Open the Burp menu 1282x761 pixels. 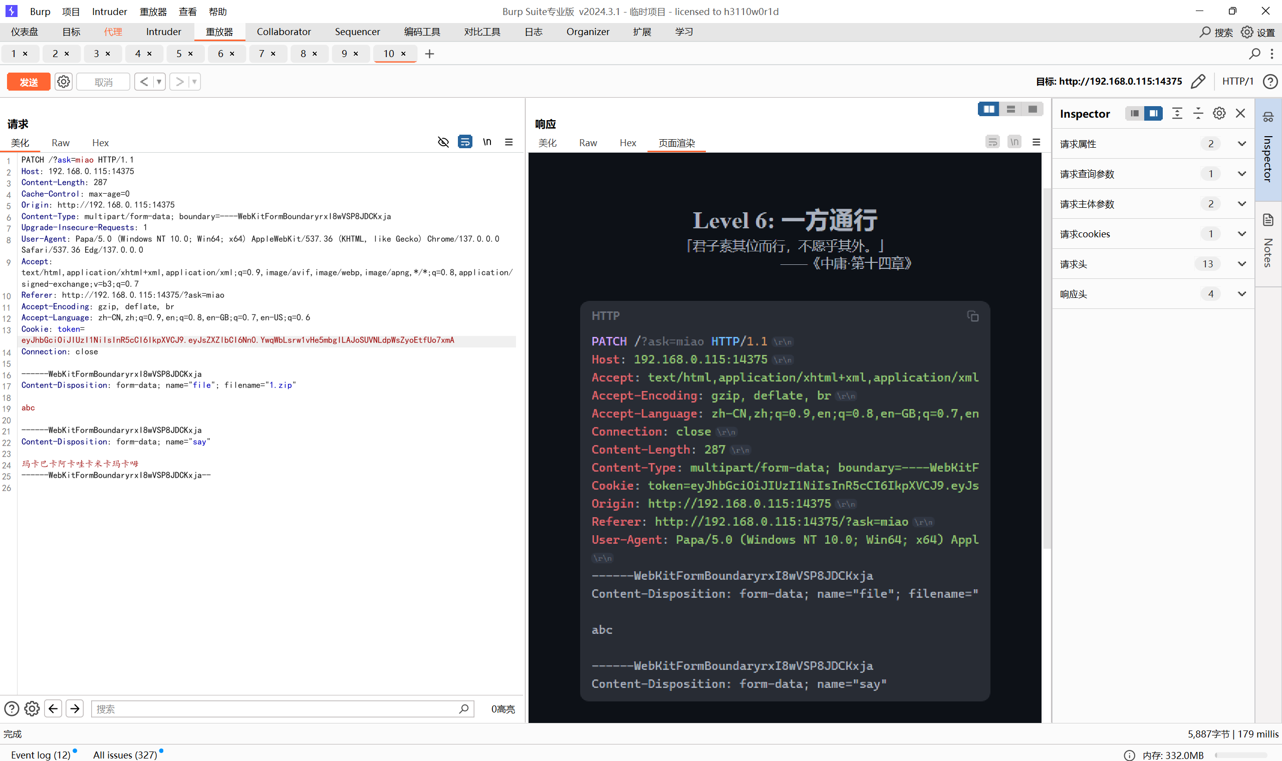(x=40, y=12)
